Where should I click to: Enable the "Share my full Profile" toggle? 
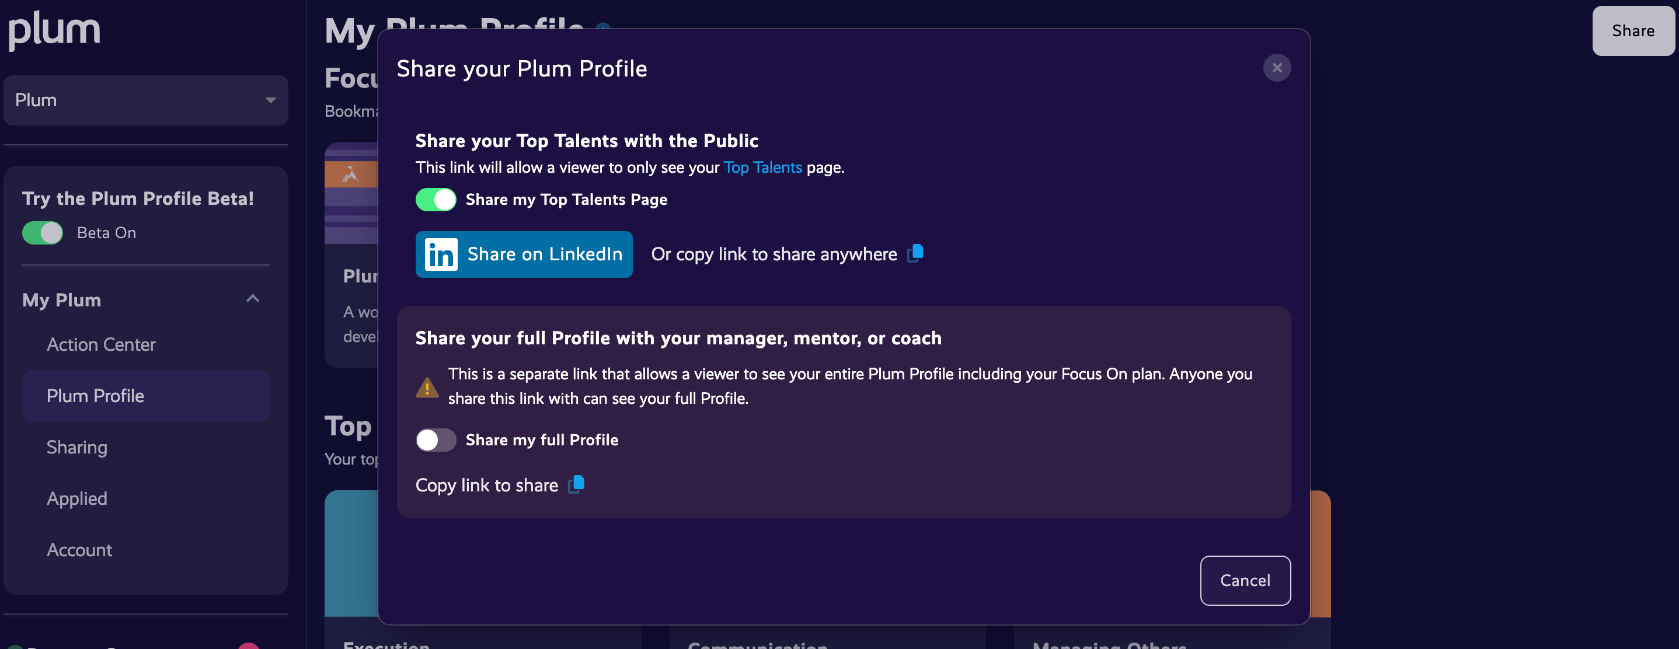point(436,440)
